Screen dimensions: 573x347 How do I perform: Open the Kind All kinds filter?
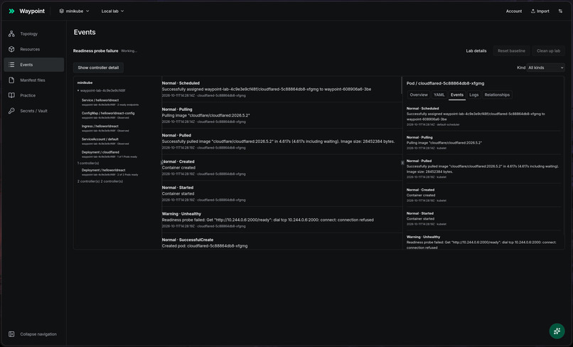tap(545, 68)
